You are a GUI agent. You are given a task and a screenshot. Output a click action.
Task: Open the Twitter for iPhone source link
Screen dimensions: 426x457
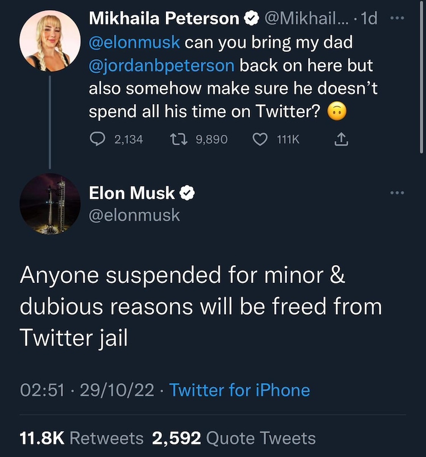coord(240,390)
